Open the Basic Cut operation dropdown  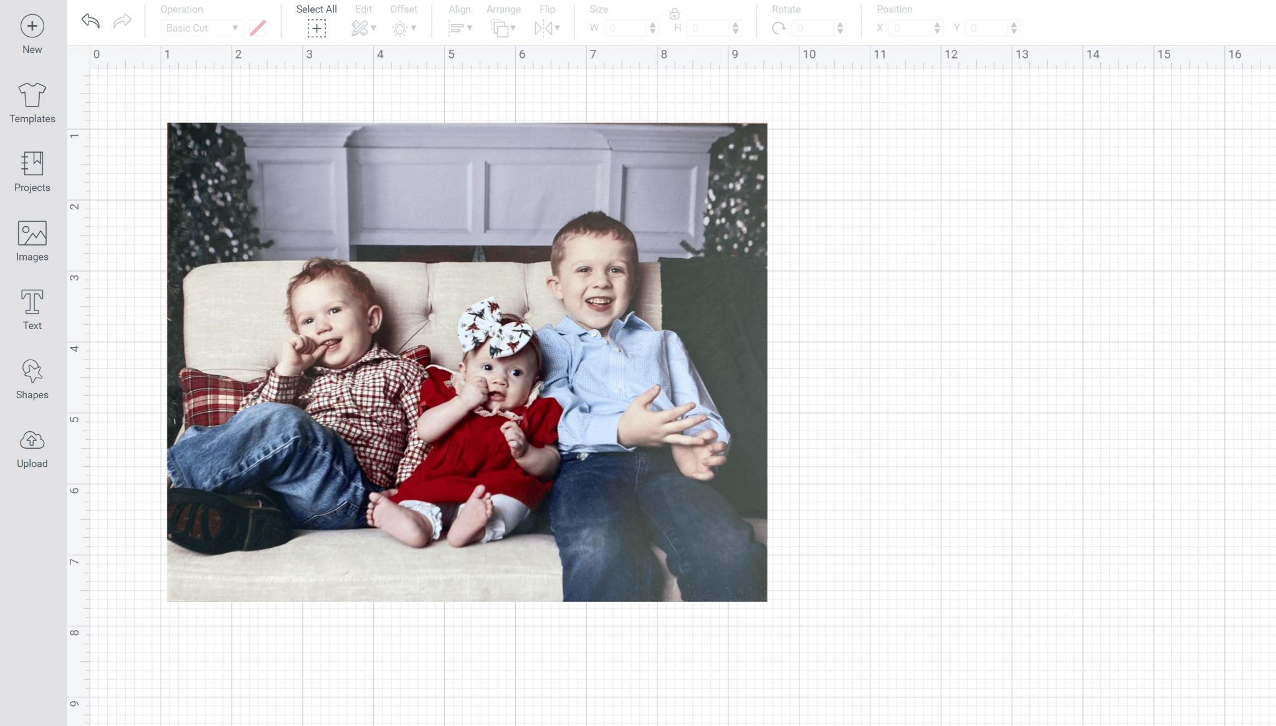click(x=201, y=27)
